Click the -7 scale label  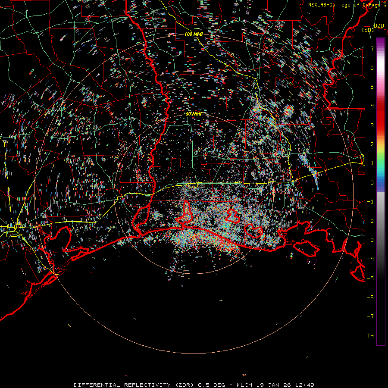(x=370, y=316)
